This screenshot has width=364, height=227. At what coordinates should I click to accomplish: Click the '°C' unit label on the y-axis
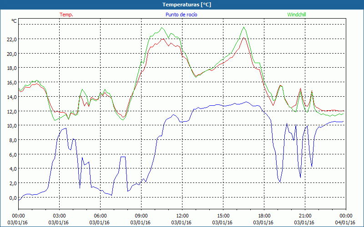(x=14, y=21)
